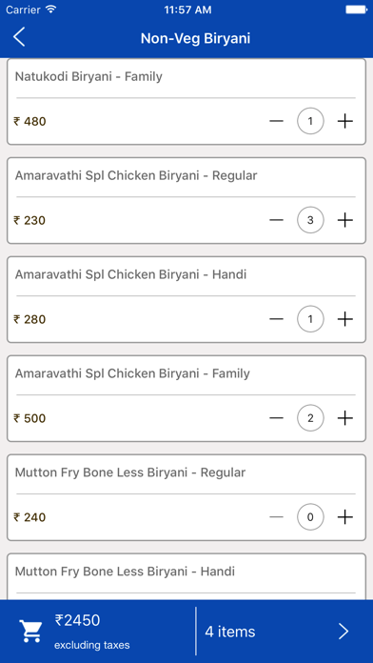Proceed with the right chevron to checkout
Image resolution: width=373 pixels, height=663 pixels.
pyautogui.click(x=344, y=632)
